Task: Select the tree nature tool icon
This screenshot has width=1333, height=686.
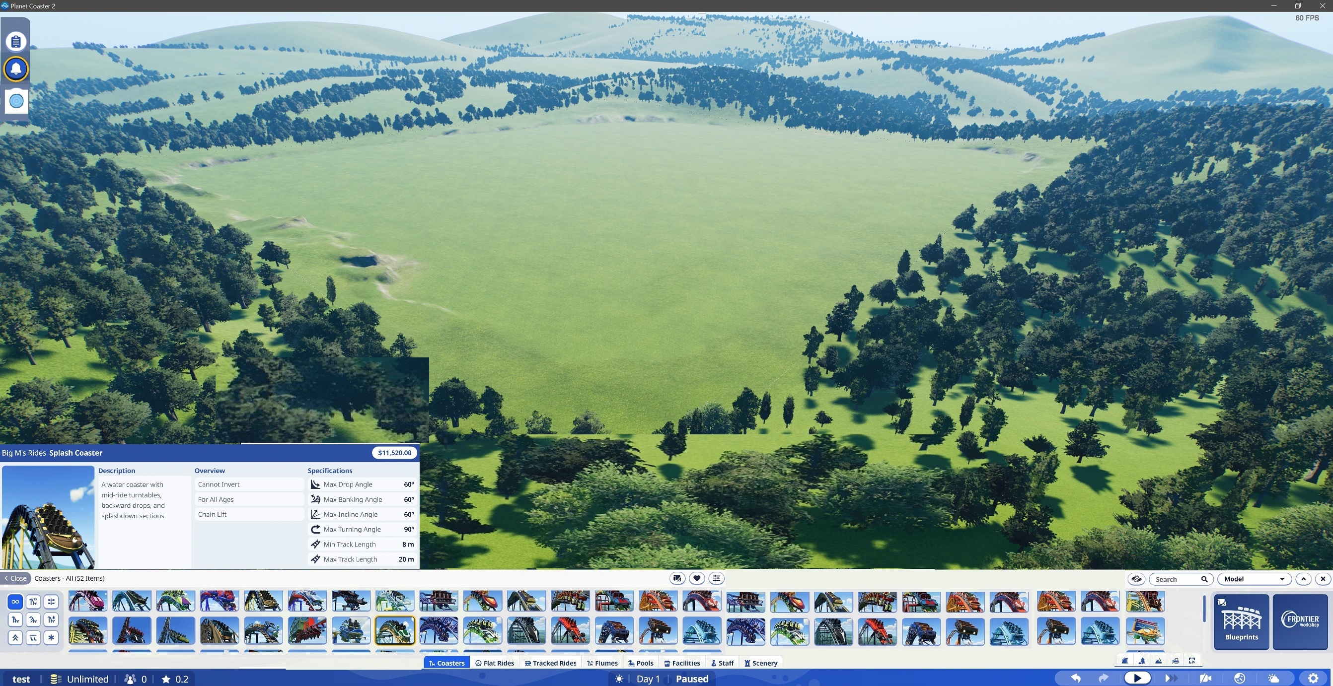Action: [1141, 661]
